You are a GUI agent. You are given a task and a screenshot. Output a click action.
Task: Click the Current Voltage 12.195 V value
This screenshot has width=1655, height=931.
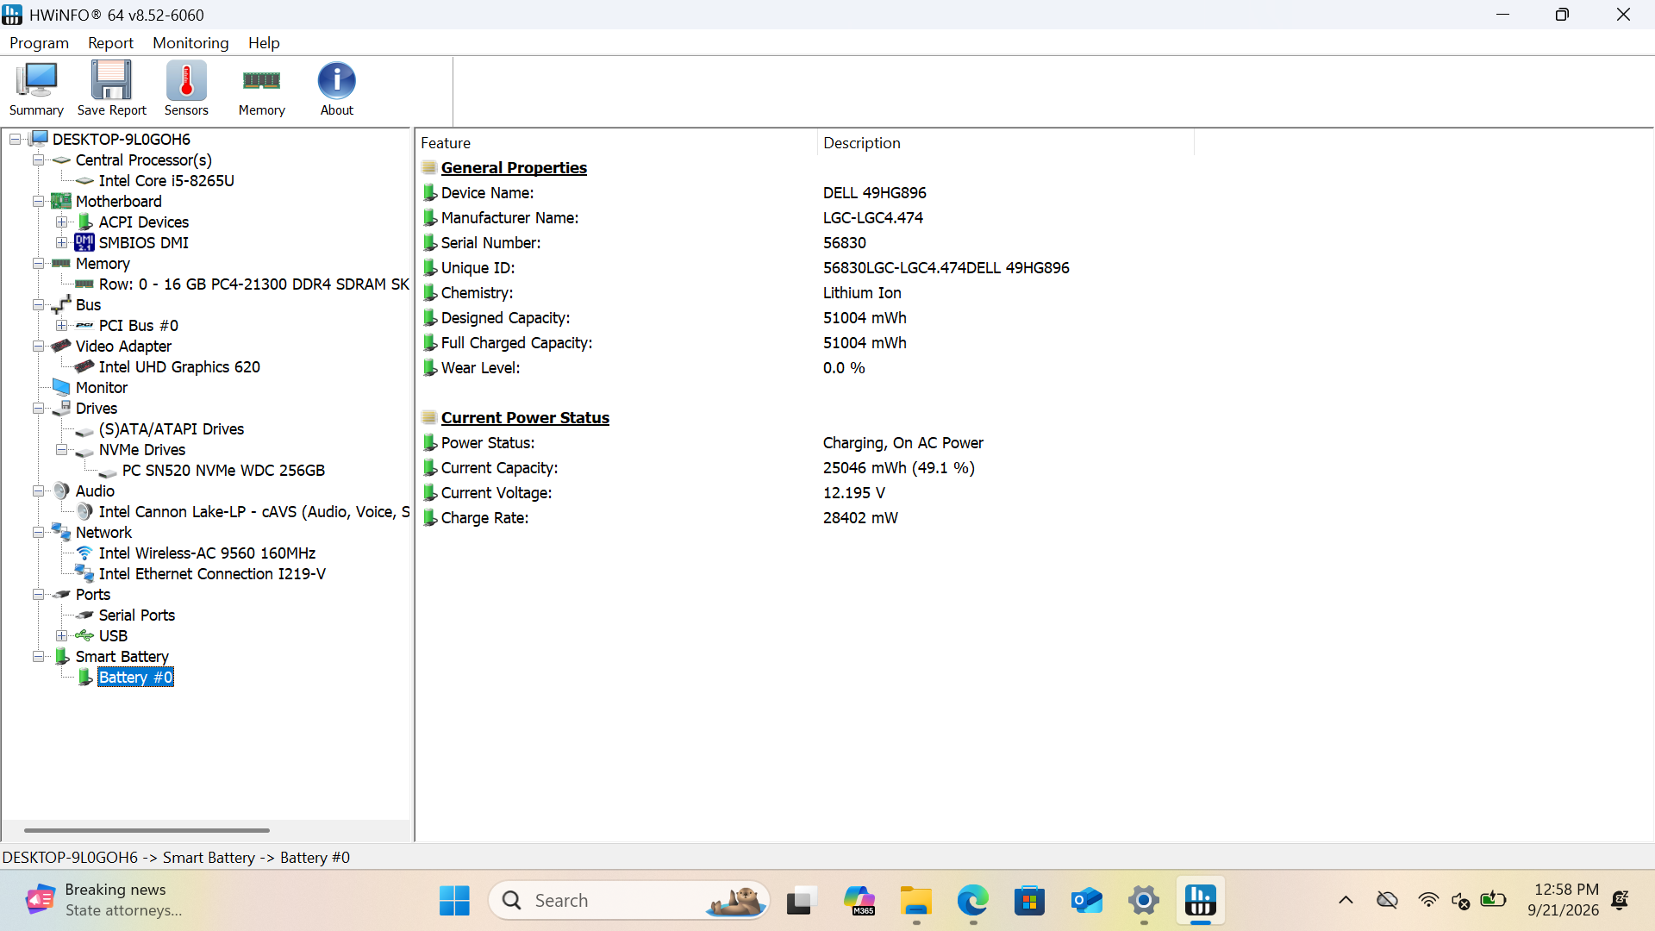pos(854,493)
